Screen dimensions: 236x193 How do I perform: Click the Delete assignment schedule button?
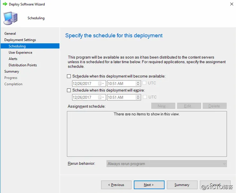(215, 106)
